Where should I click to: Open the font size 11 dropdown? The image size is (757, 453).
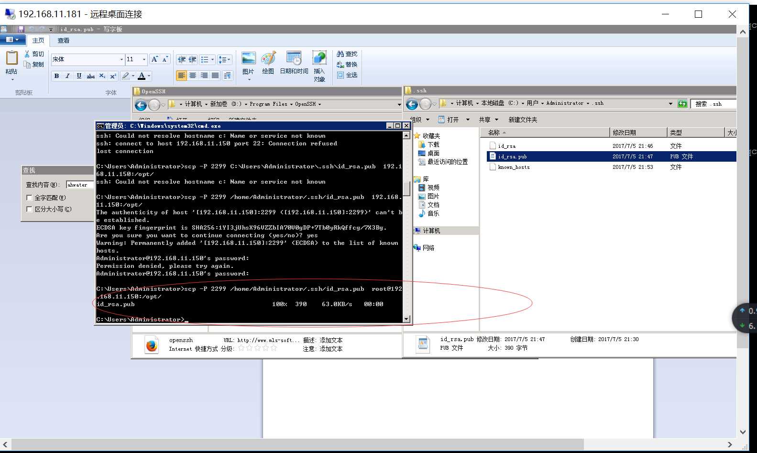(144, 59)
